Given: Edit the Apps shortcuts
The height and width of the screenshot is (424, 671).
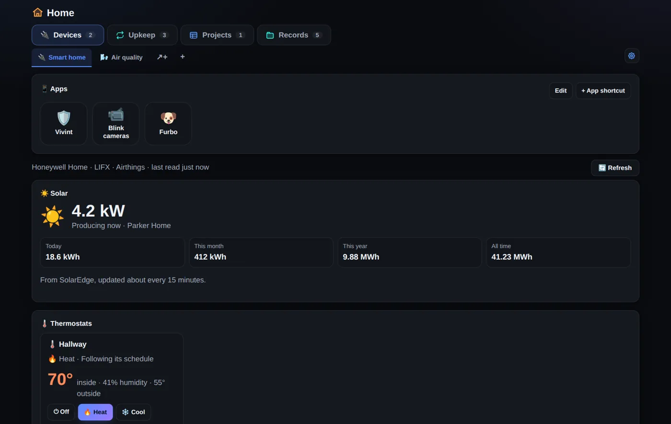Looking at the screenshot, I should (x=561, y=91).
